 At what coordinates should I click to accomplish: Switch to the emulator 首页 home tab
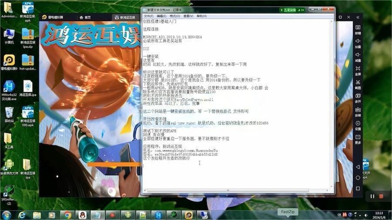click(x=85, y=17)
